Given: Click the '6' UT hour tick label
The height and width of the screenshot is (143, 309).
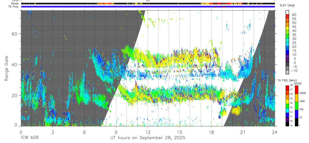Looking at the screenshot, I should point(84,132).
